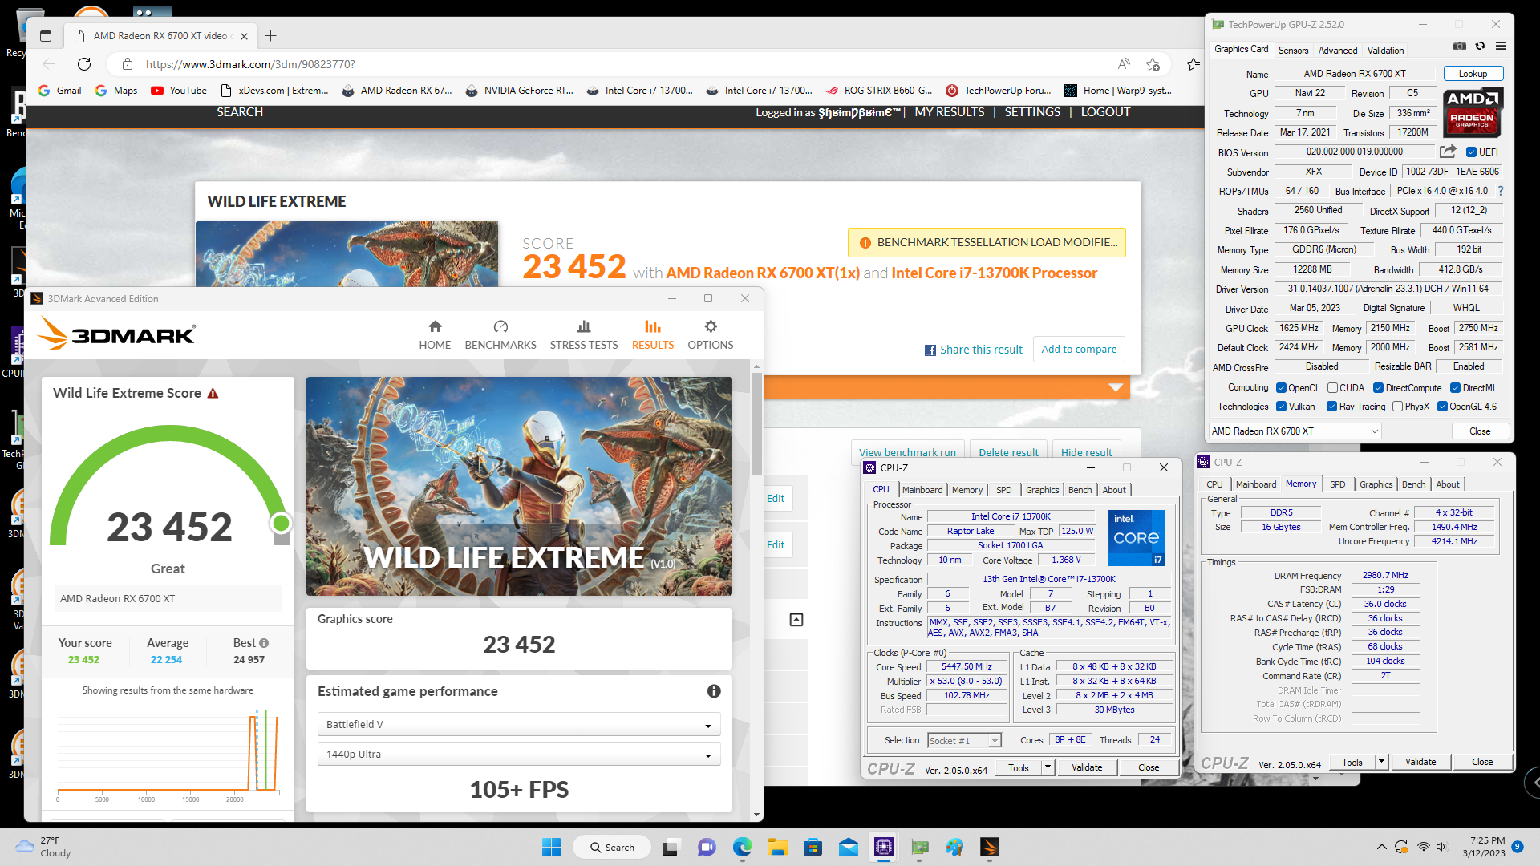The width and height of the screenshot is (1540, 866).
Task: Click the Wild Life Extreme Score warning triangle
Action: tap(213, 393)
